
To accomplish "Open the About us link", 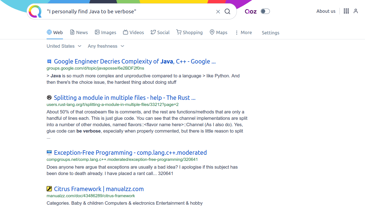I will tap(326, 11).
